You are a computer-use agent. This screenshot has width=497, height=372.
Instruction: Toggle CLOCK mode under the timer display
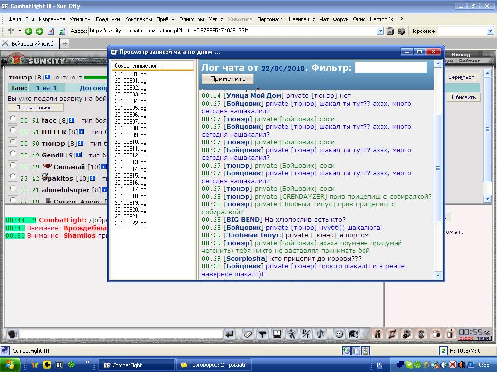click(x=466, y=338)
